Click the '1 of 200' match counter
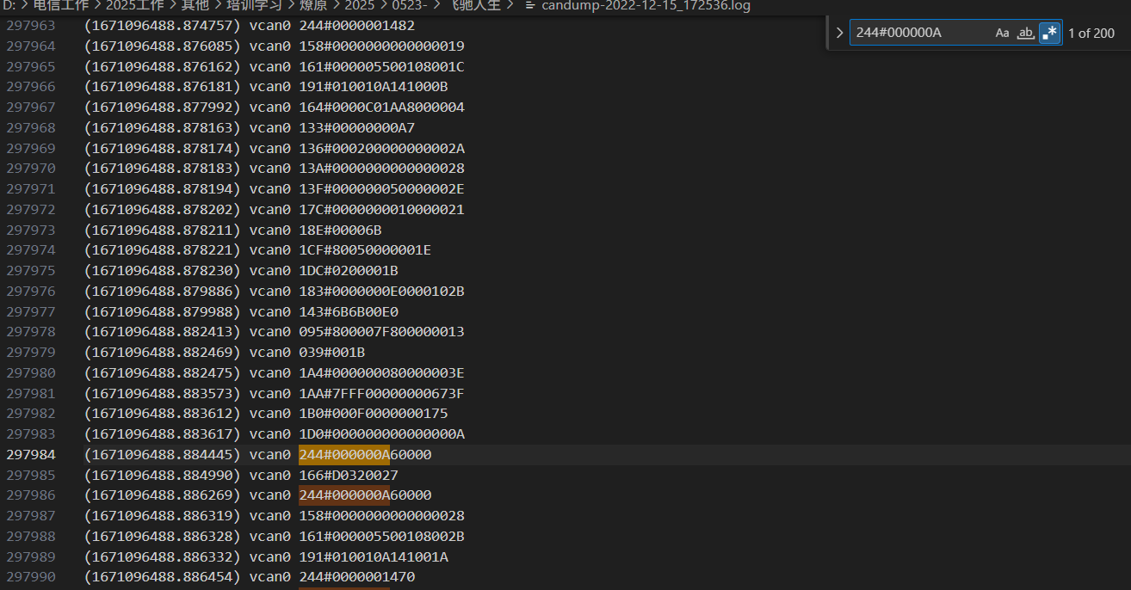Screen dimensions: 1131x590 pos(1091,34)
